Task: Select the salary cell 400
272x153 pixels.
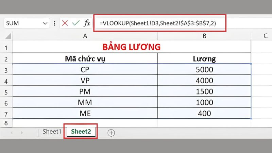Action: click(204, 113)
